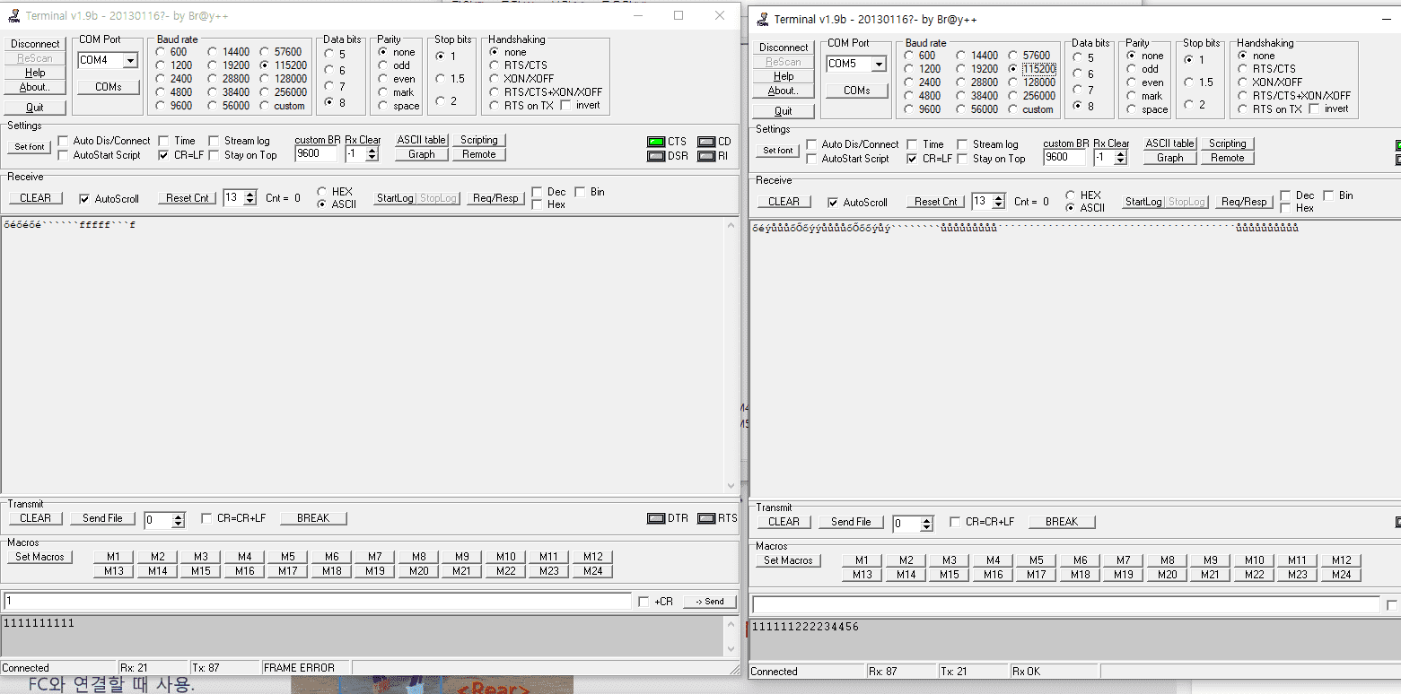Focus the transmit text input in COM4 window
Screen dimensions: 1401x694
(317, 601)
